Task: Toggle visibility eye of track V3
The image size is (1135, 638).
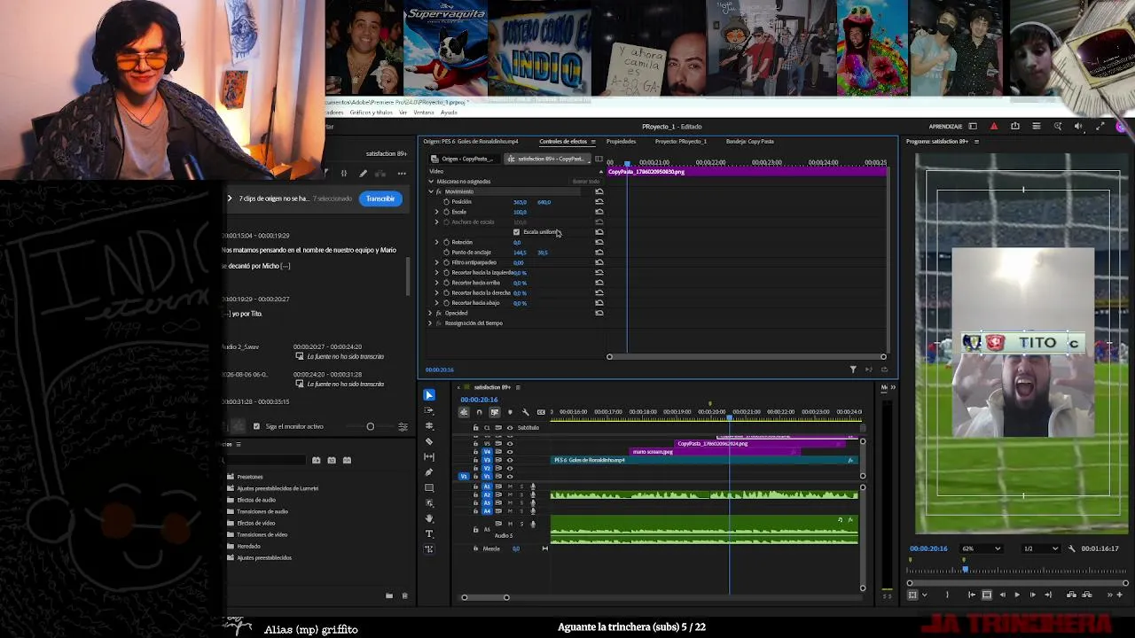Action: pos(509,461)
